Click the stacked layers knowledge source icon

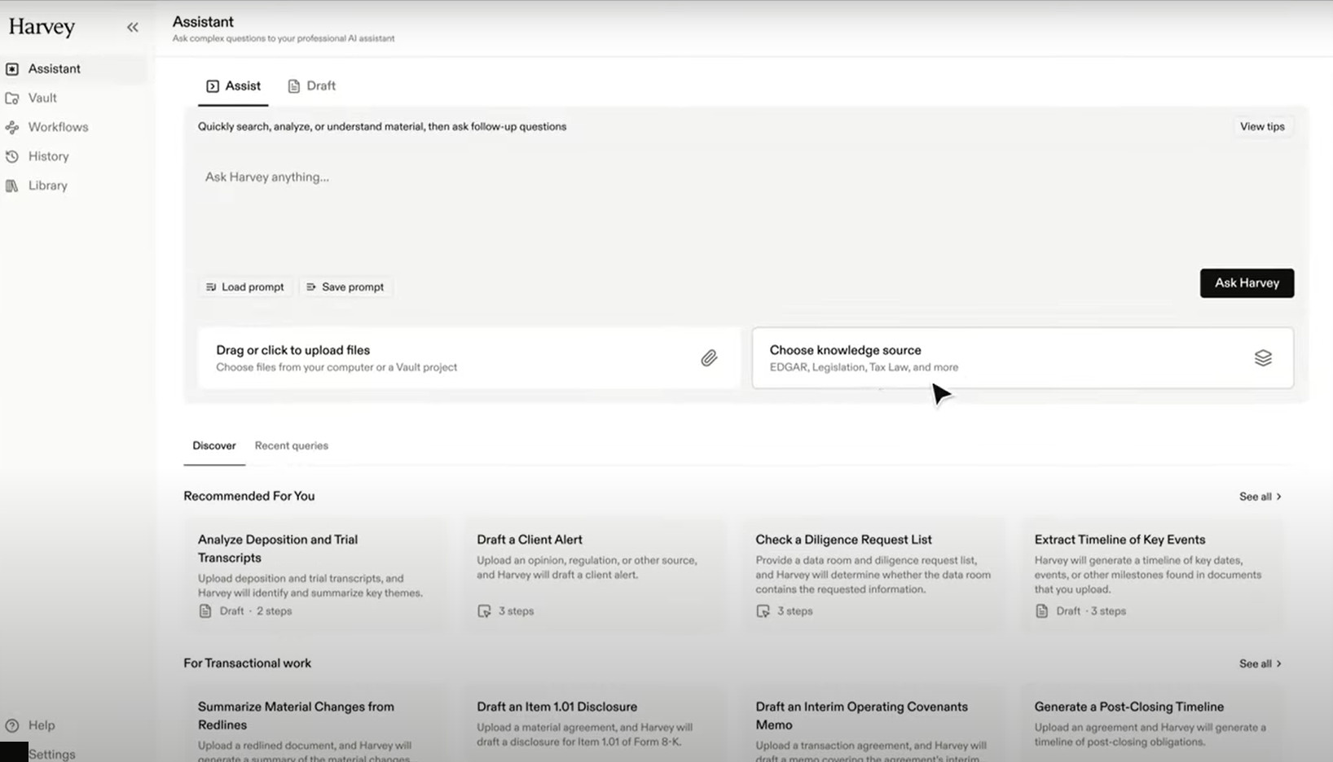click(x=1263, y=358)
